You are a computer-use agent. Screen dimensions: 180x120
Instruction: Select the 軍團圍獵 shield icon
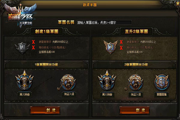(162, 82)
